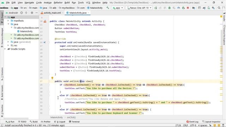Expand the manifests folder arrow

tap(8, 21)
